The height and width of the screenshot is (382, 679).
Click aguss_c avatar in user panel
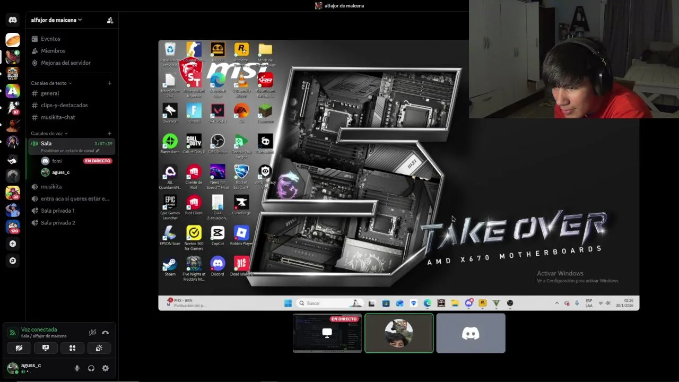[x=12, y=368]
